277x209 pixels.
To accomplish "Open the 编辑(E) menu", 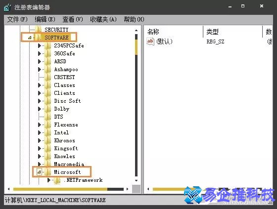I will (x=45, y=19).
